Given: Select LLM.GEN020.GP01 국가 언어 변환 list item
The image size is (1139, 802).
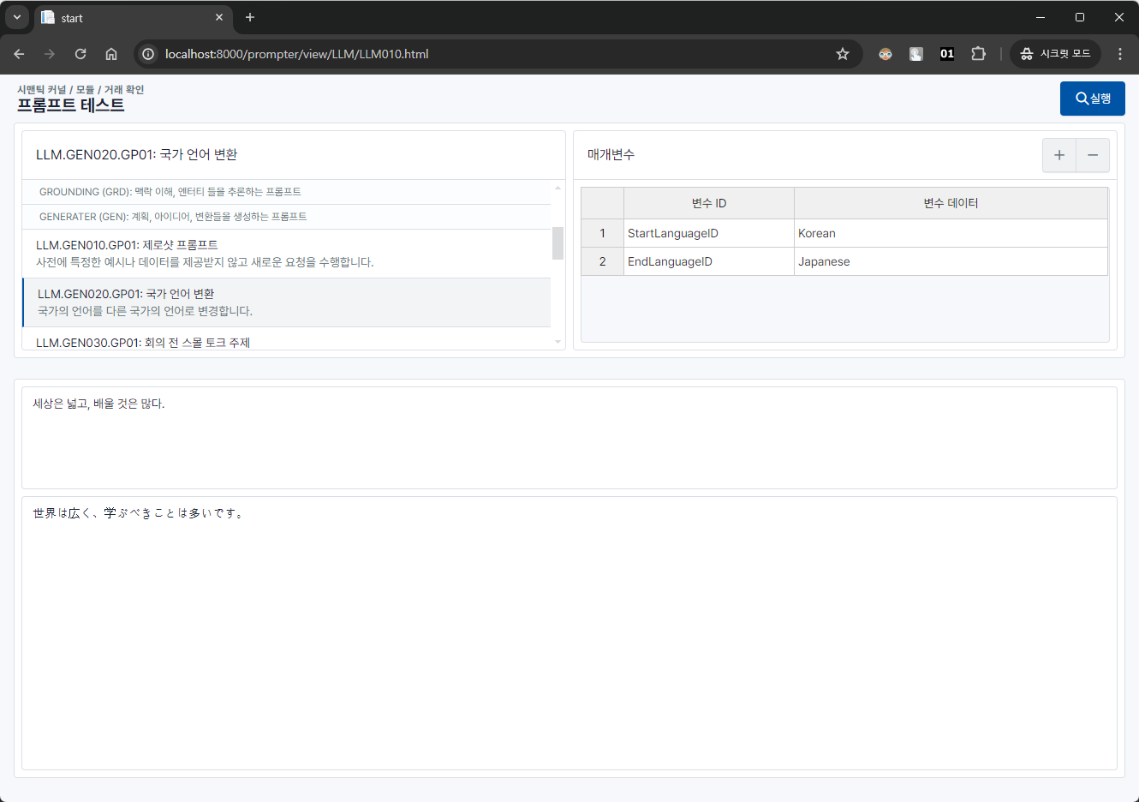Looking at the screenshot, I should [x=286, y=302].
